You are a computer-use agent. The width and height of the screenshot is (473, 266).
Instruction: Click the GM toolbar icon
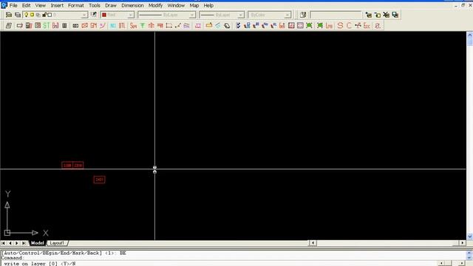pos(94,26)
